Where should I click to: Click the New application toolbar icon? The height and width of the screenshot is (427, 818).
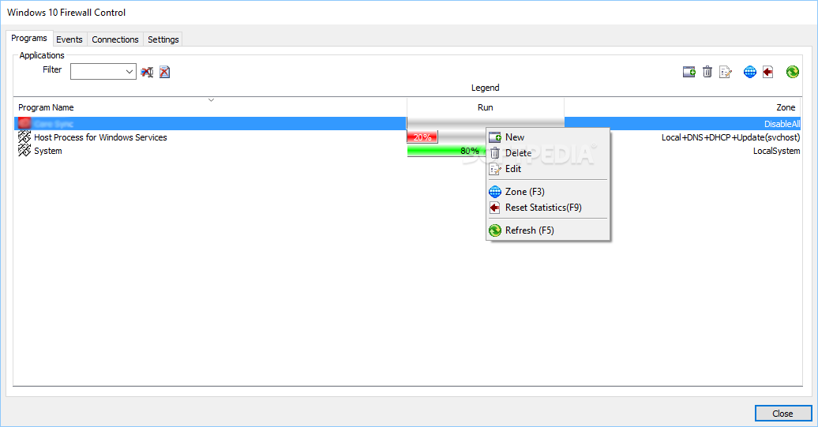tap(689, 72)
